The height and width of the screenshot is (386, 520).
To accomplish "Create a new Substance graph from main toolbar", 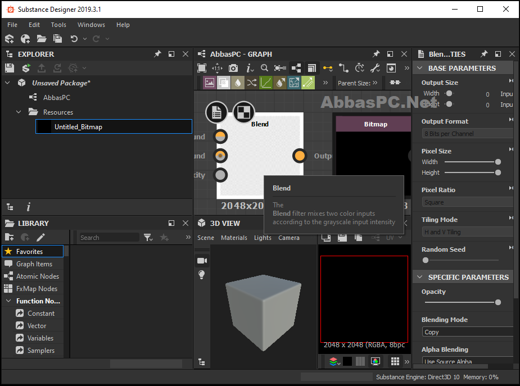I will pyautogui.click(x=10, y=39).
